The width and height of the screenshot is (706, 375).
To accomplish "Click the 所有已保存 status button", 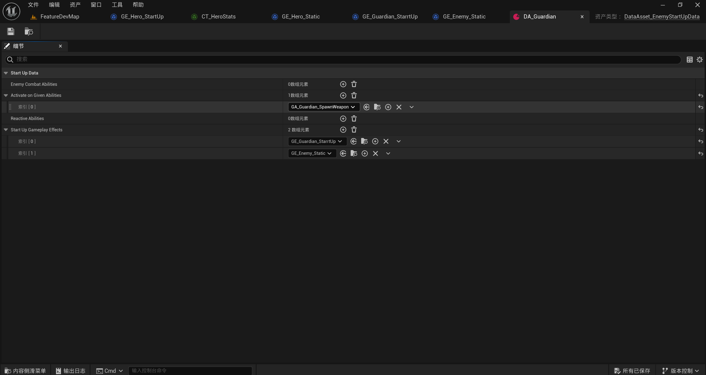I will point(632,371).
